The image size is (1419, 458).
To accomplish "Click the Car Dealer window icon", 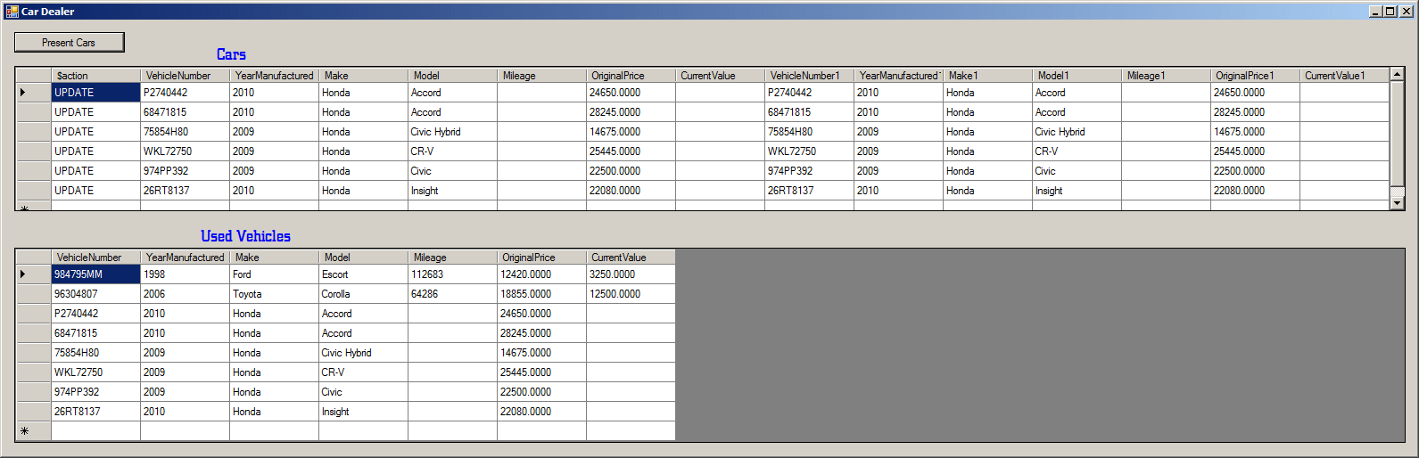I will point(12,12).
